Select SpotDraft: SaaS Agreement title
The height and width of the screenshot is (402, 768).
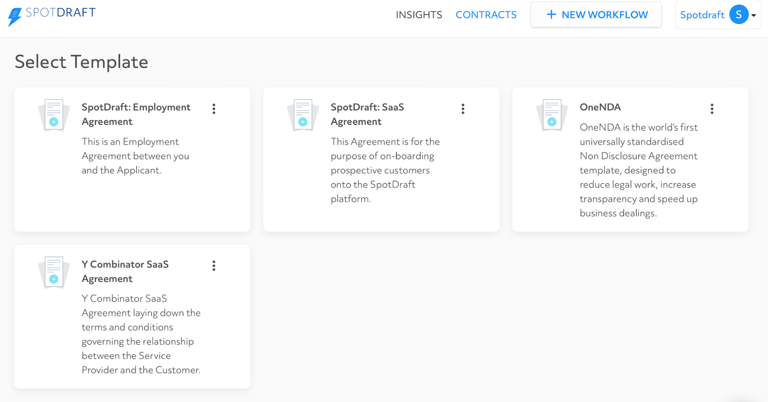click(x=367, y=114)
